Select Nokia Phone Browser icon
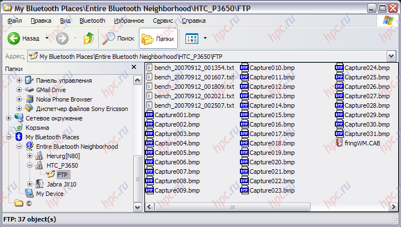The height and width of the screenshot is (227, 401). coord(29,99)
